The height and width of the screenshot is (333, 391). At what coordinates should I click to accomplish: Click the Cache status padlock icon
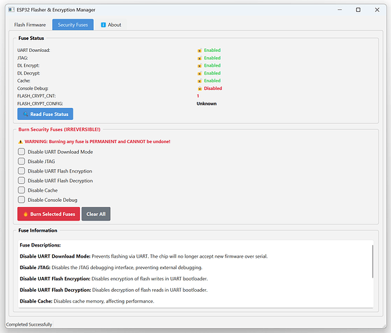pyautogui.click(x=200, y=81)
